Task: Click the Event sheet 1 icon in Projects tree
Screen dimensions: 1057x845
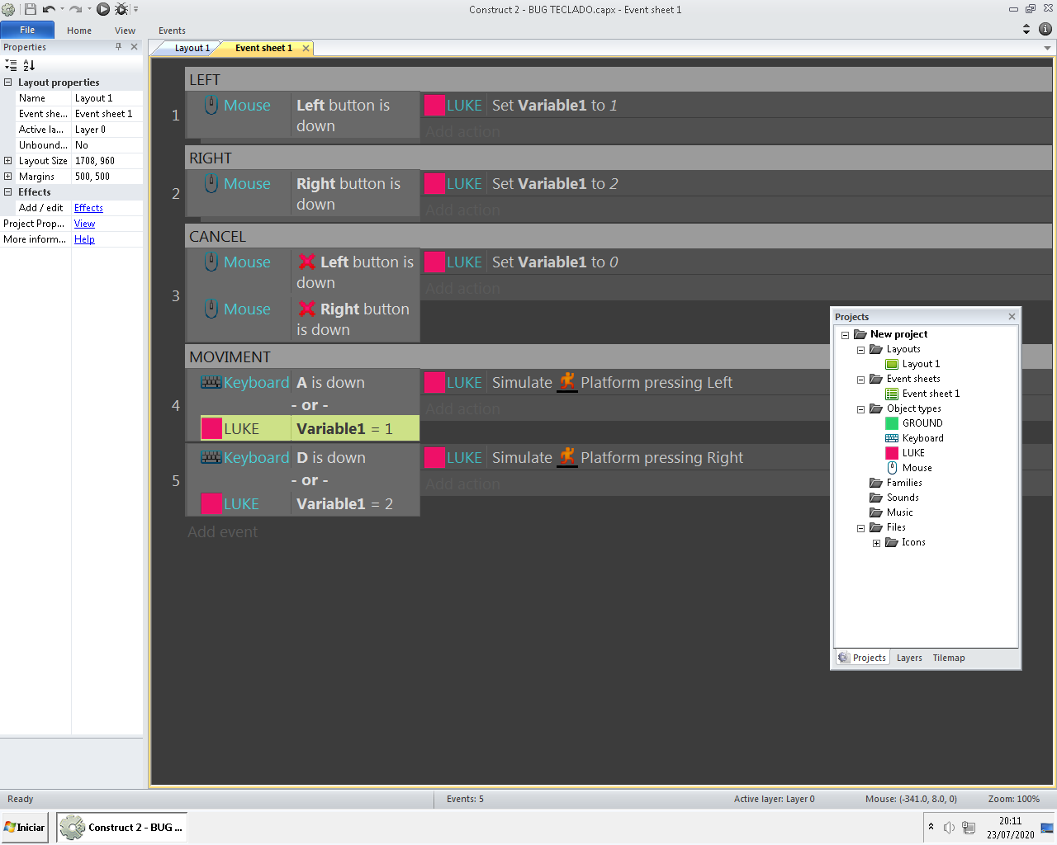Action: coord(892,394)
